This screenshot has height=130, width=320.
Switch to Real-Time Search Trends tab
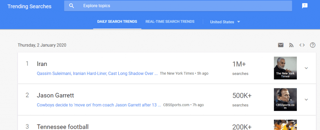(170, 22)
